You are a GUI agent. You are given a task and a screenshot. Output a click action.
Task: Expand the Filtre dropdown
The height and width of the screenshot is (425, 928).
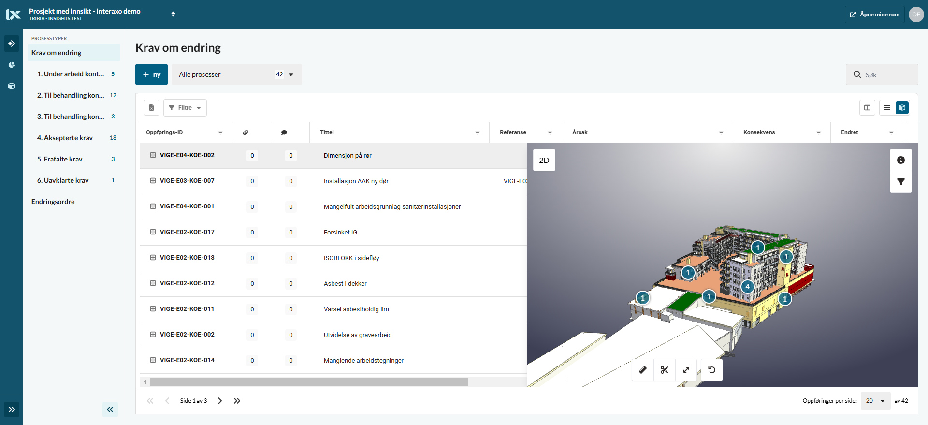tap(185, 108)
